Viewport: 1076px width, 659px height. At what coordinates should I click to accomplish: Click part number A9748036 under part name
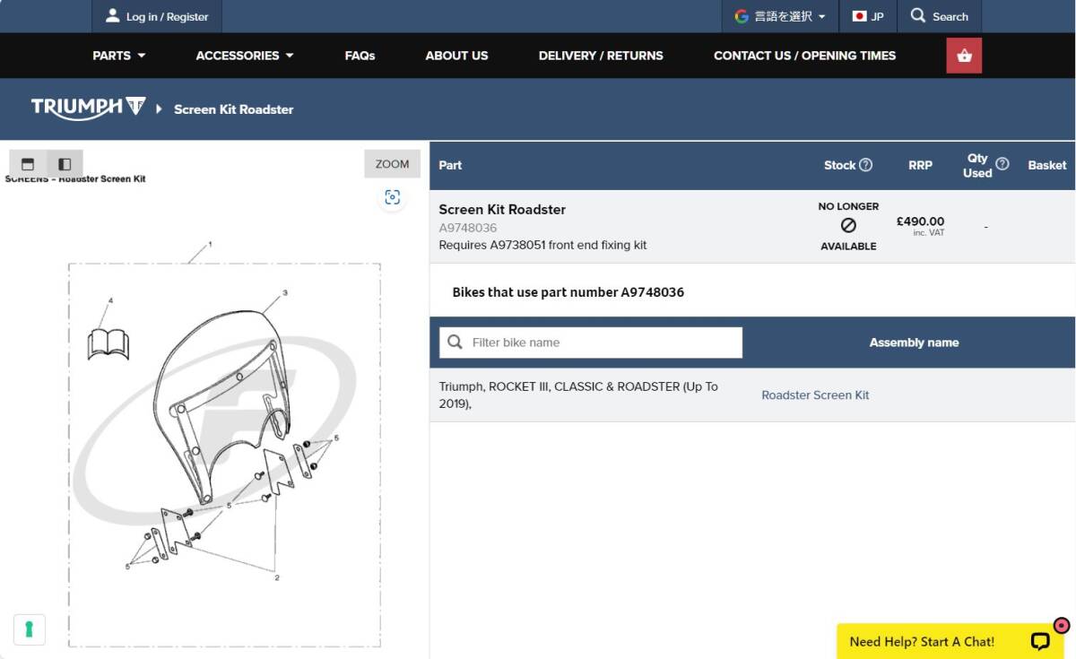[x=467, y=228]
